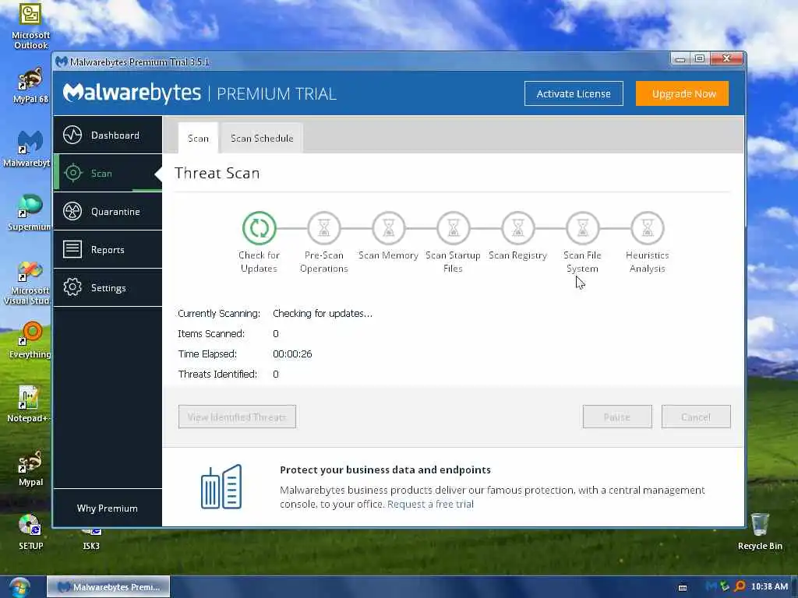Click the Heuristics Analysis hourglass icon
The height and width of the screenshot is (598, 798).
(647, 228)
